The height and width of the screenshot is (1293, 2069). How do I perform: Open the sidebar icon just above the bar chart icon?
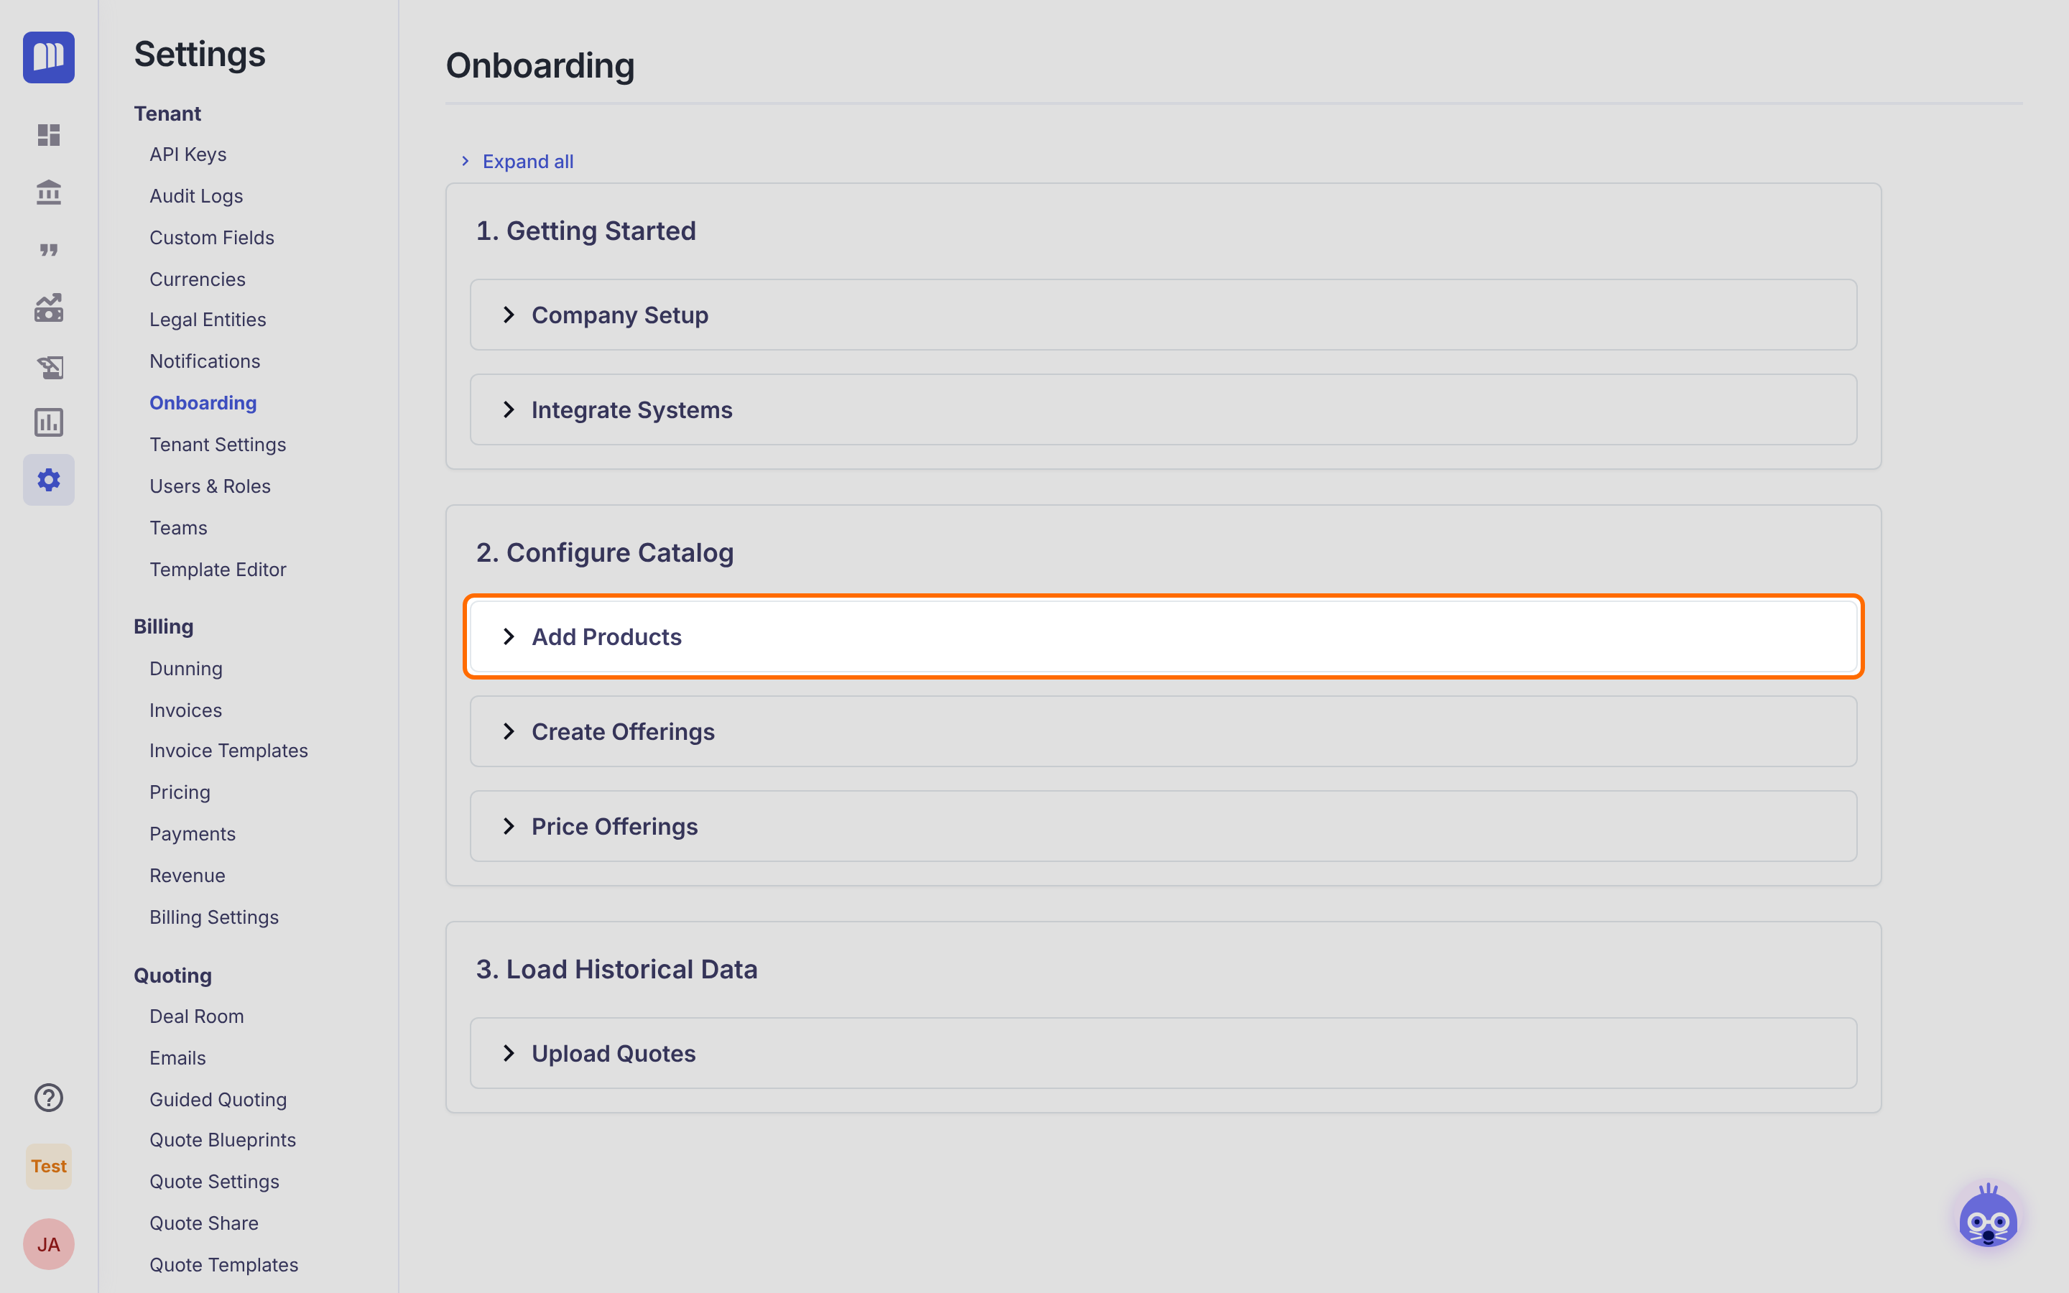[50, 366]
